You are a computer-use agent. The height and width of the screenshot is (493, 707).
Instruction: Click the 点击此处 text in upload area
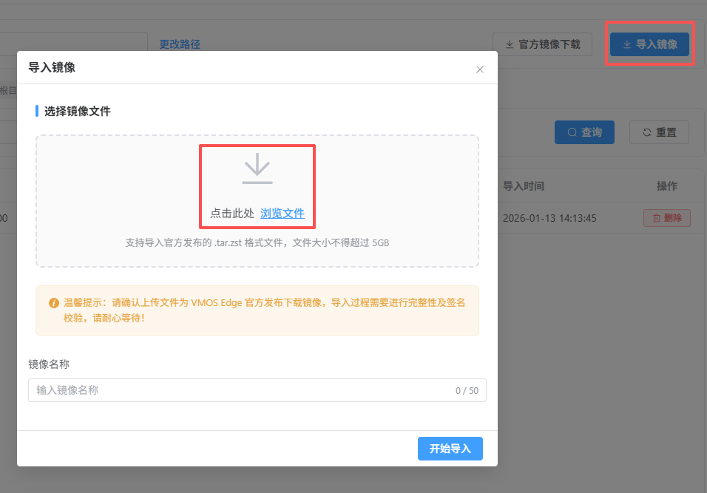point(232,213)
